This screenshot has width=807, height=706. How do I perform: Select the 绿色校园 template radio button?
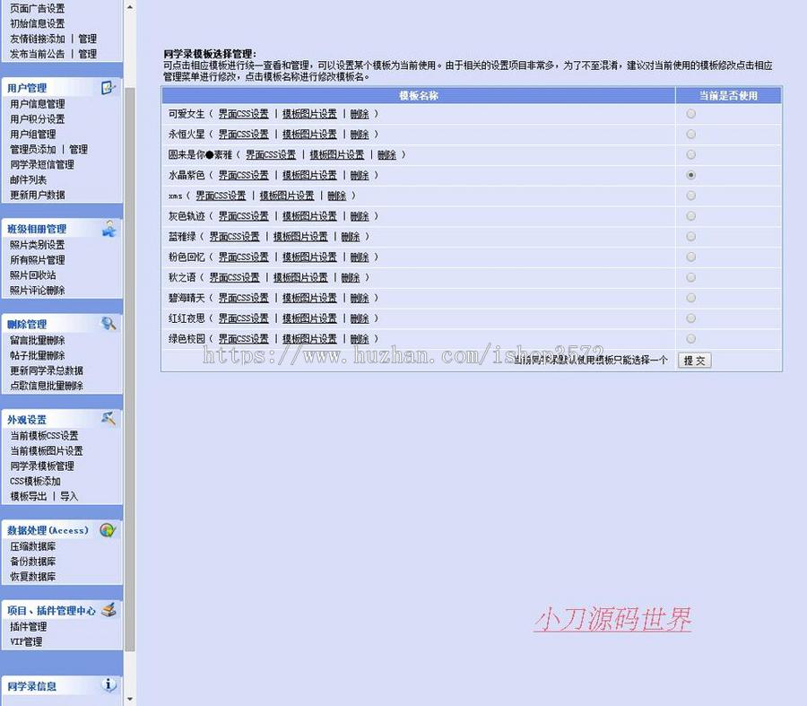pyautogui.click(x=690, y=338)
